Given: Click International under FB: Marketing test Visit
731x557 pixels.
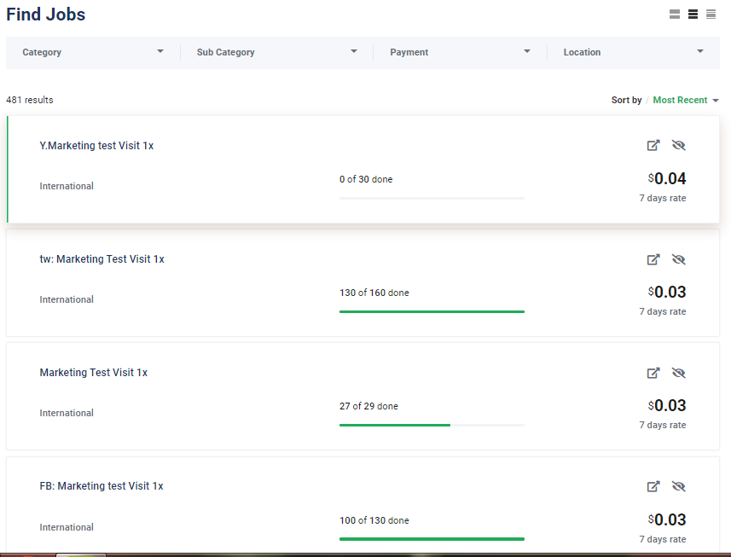Looking at the screenshot, I should pyautogui.click(x=67, y=527).
